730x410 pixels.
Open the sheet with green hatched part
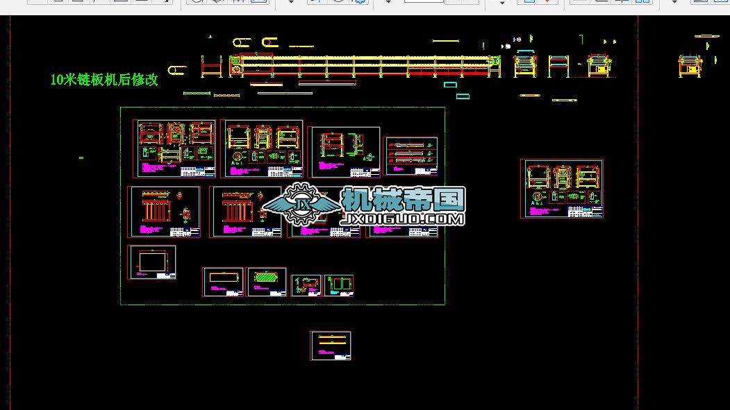[267, 282]
